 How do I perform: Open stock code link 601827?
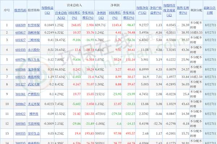coord(21,40)
